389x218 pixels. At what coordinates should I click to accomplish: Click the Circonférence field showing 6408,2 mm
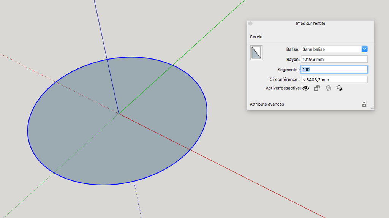coord(334,80)
